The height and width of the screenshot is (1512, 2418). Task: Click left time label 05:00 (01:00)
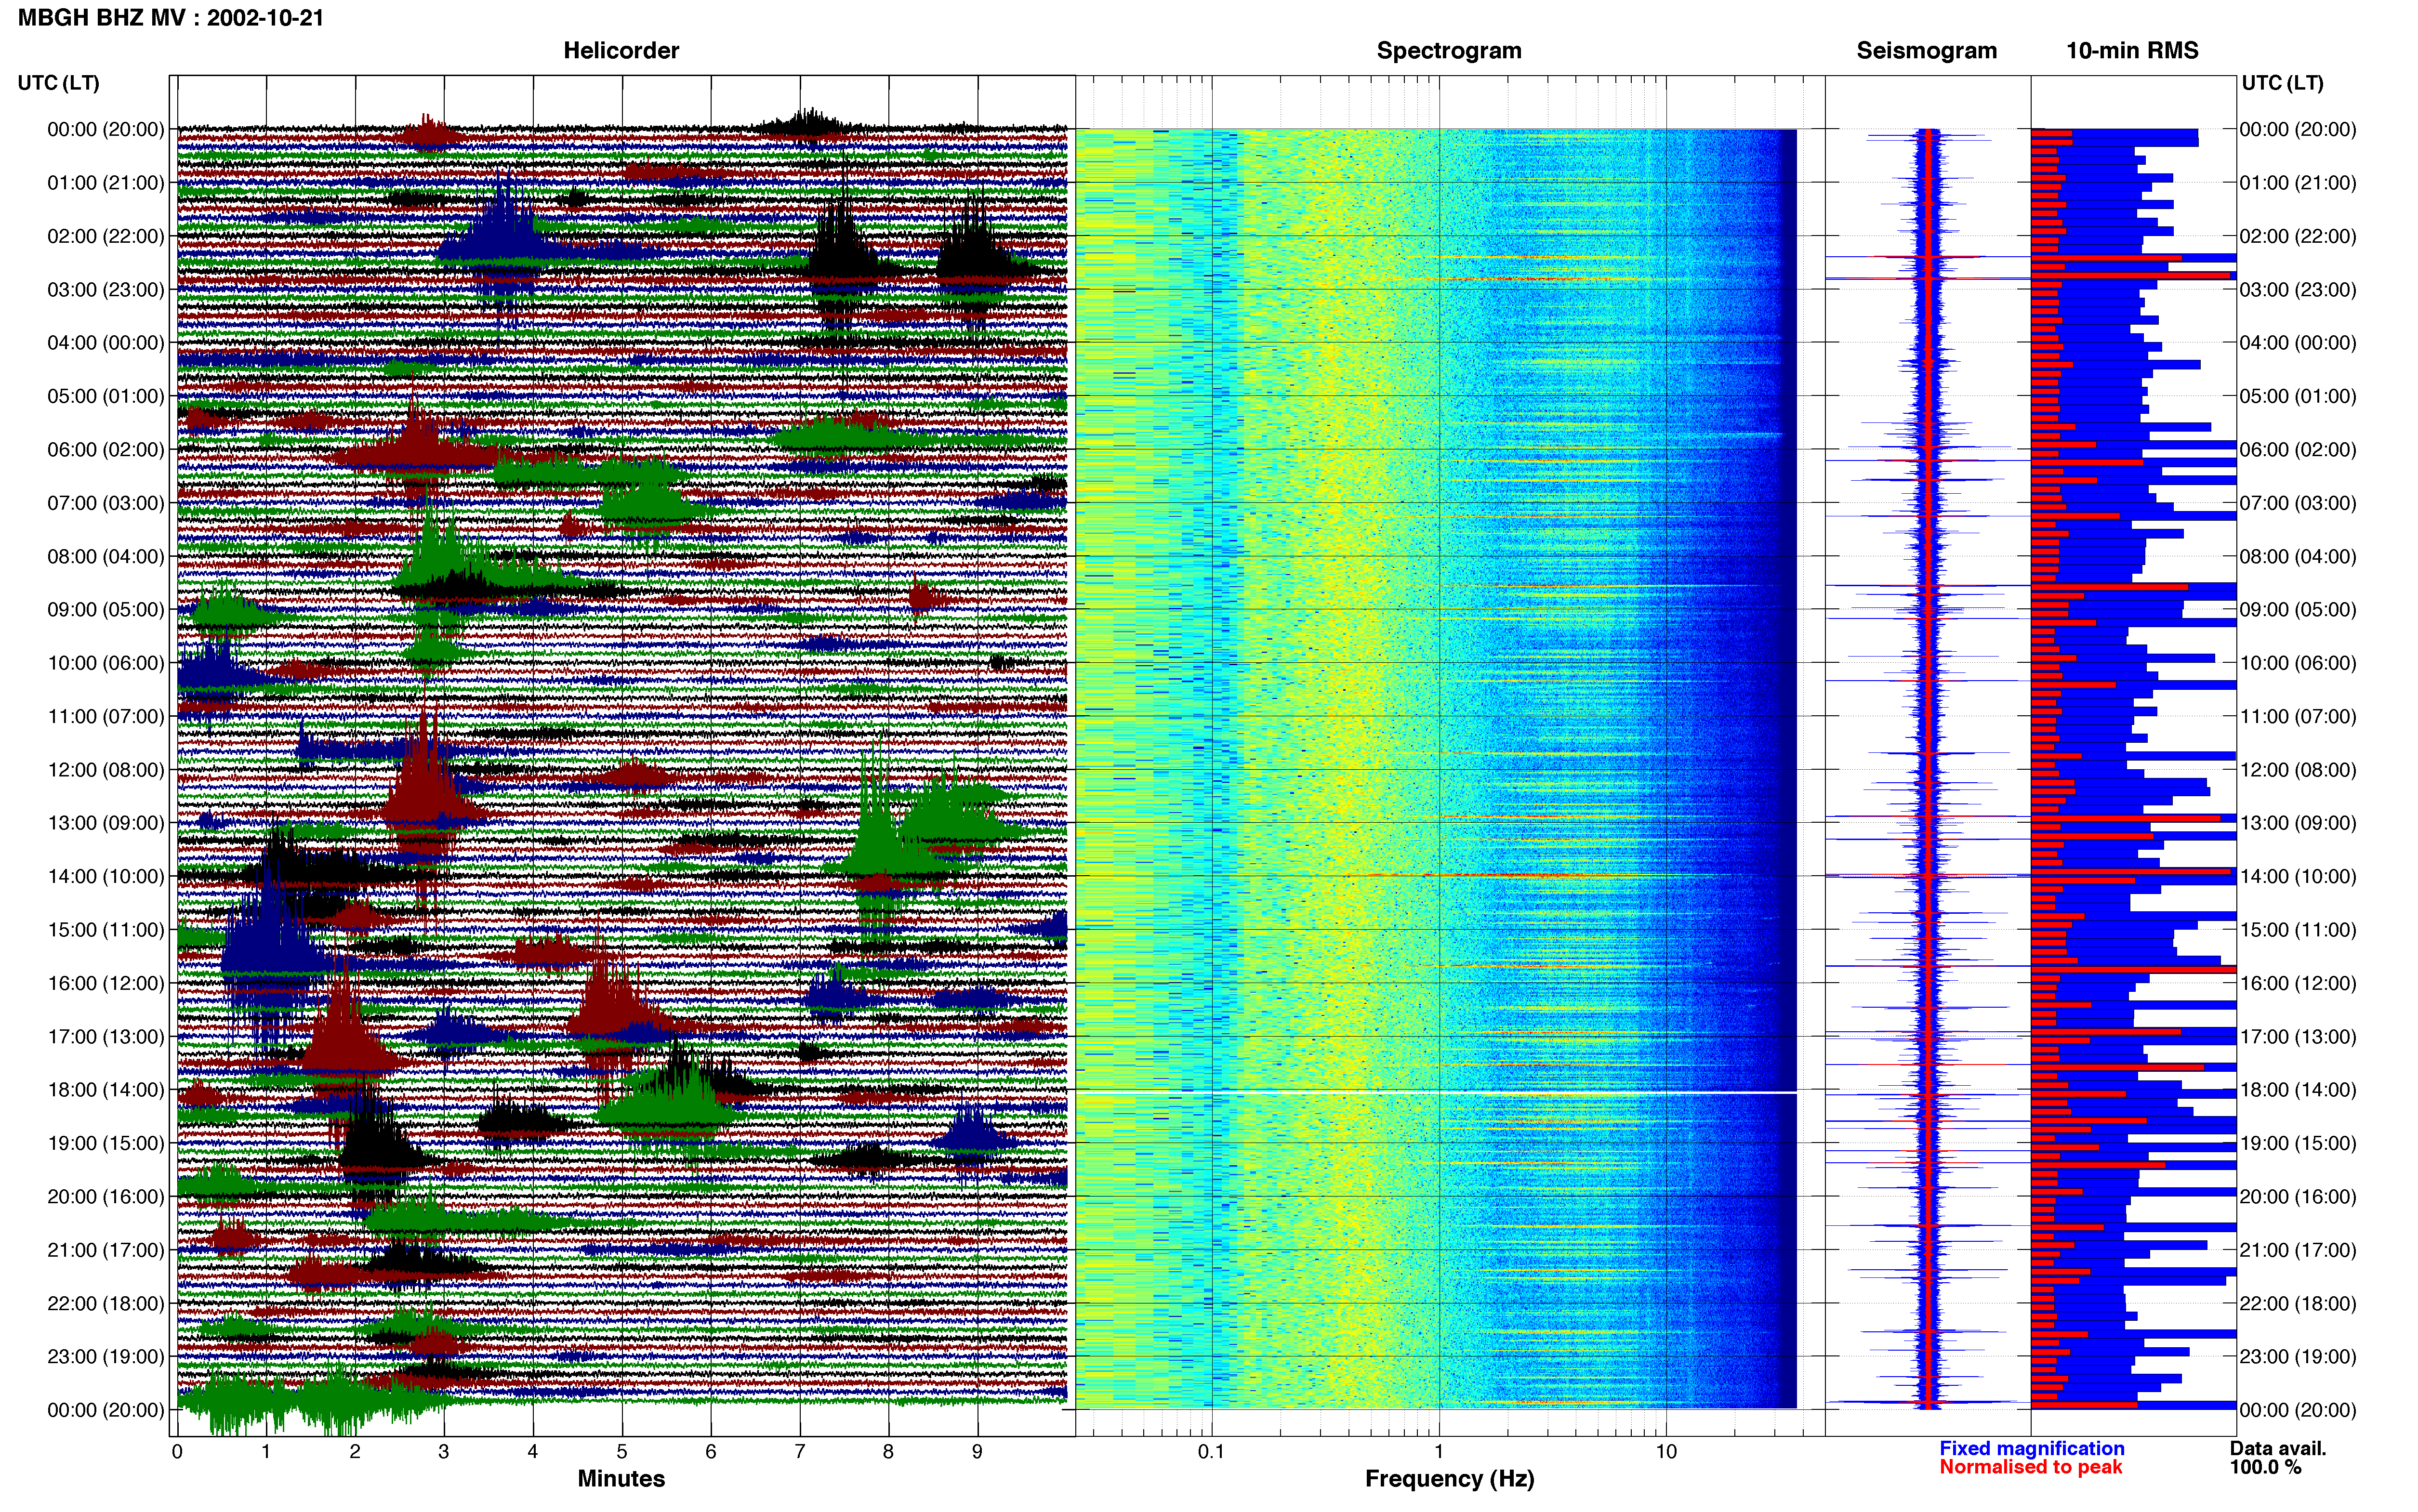[x=106, y=396]
